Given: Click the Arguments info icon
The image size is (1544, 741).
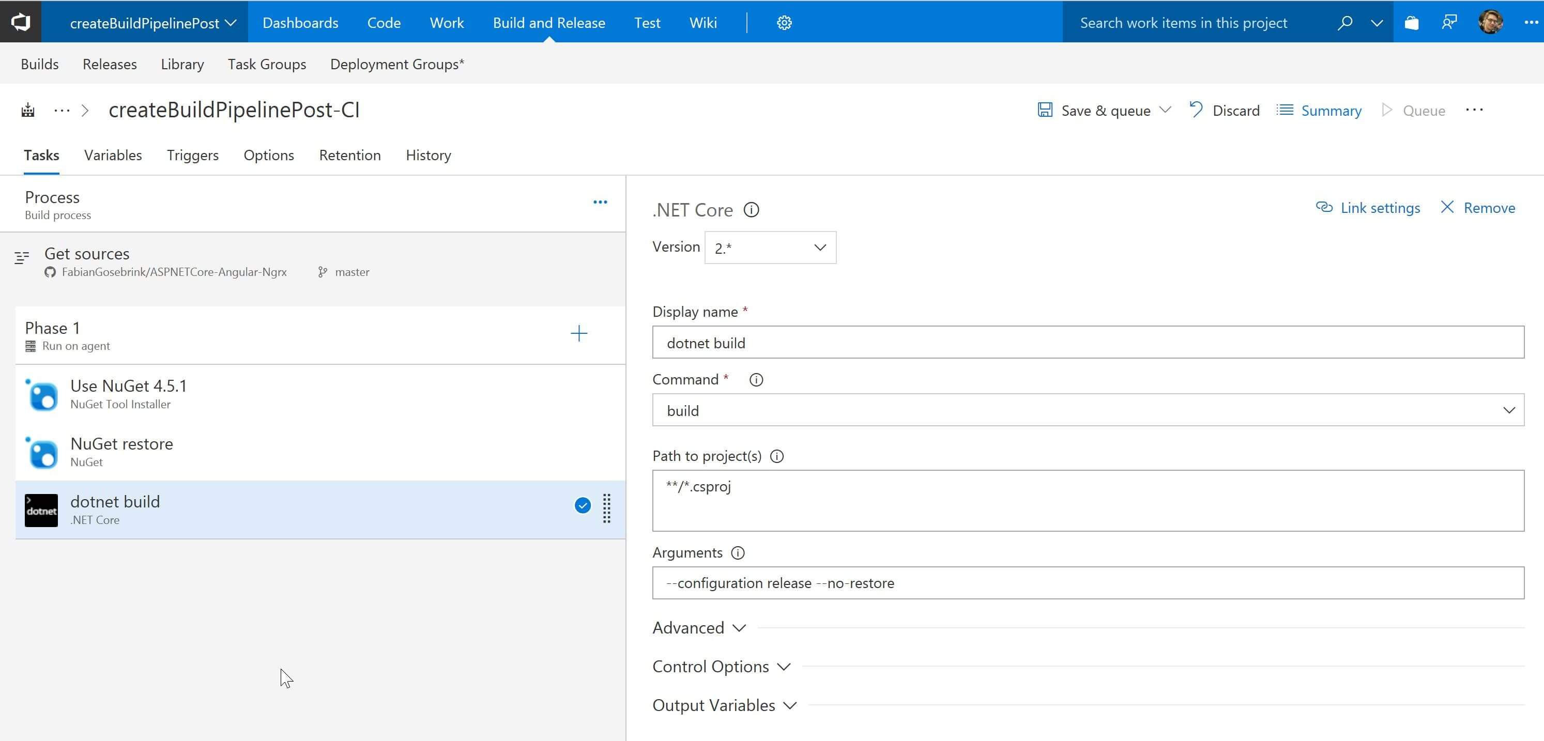Looking at the screenshot, I should point(738,553).
